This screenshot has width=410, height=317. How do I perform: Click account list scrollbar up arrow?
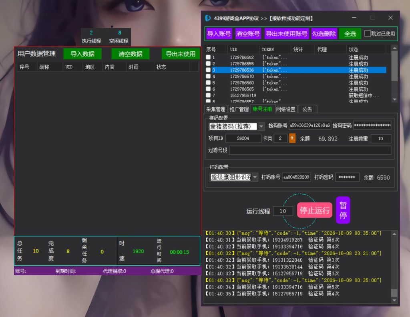(x=394, y=48)
